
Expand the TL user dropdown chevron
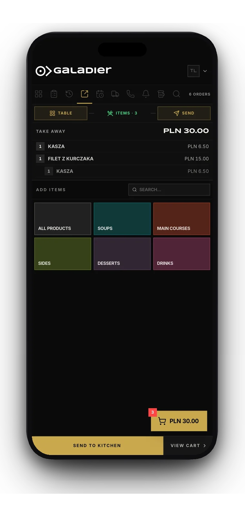(x=205, y=71)
